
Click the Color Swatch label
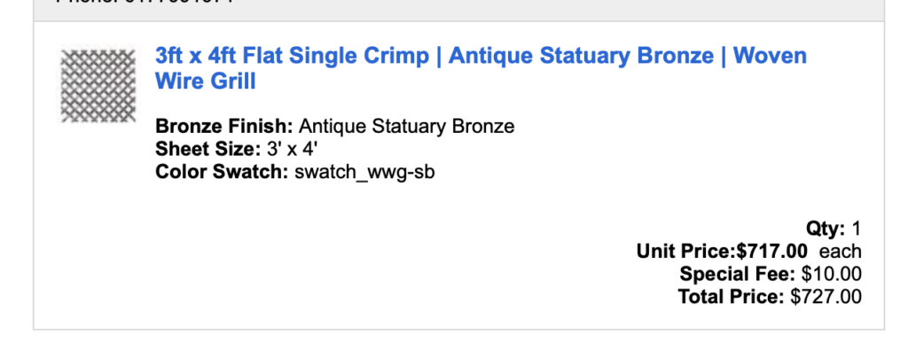click(x=222, y=170)
